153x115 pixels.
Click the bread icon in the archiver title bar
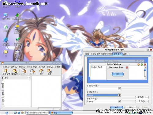2,63
